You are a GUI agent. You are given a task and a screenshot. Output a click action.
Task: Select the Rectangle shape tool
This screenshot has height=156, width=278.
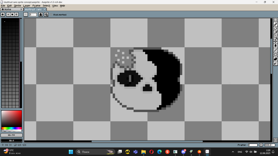click(x=275, y=55)
